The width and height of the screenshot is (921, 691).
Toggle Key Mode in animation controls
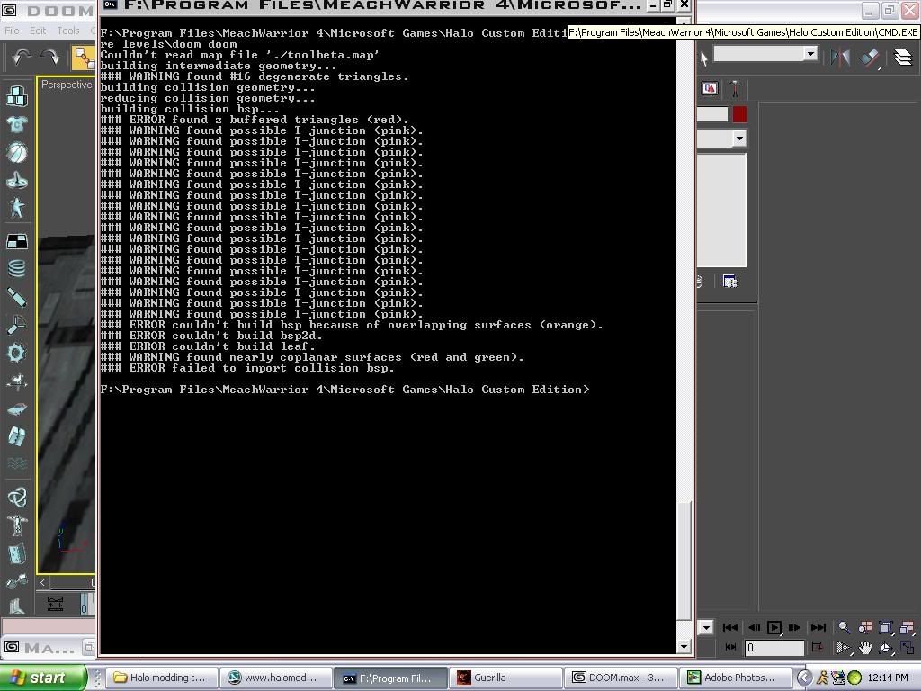[730, 647]
